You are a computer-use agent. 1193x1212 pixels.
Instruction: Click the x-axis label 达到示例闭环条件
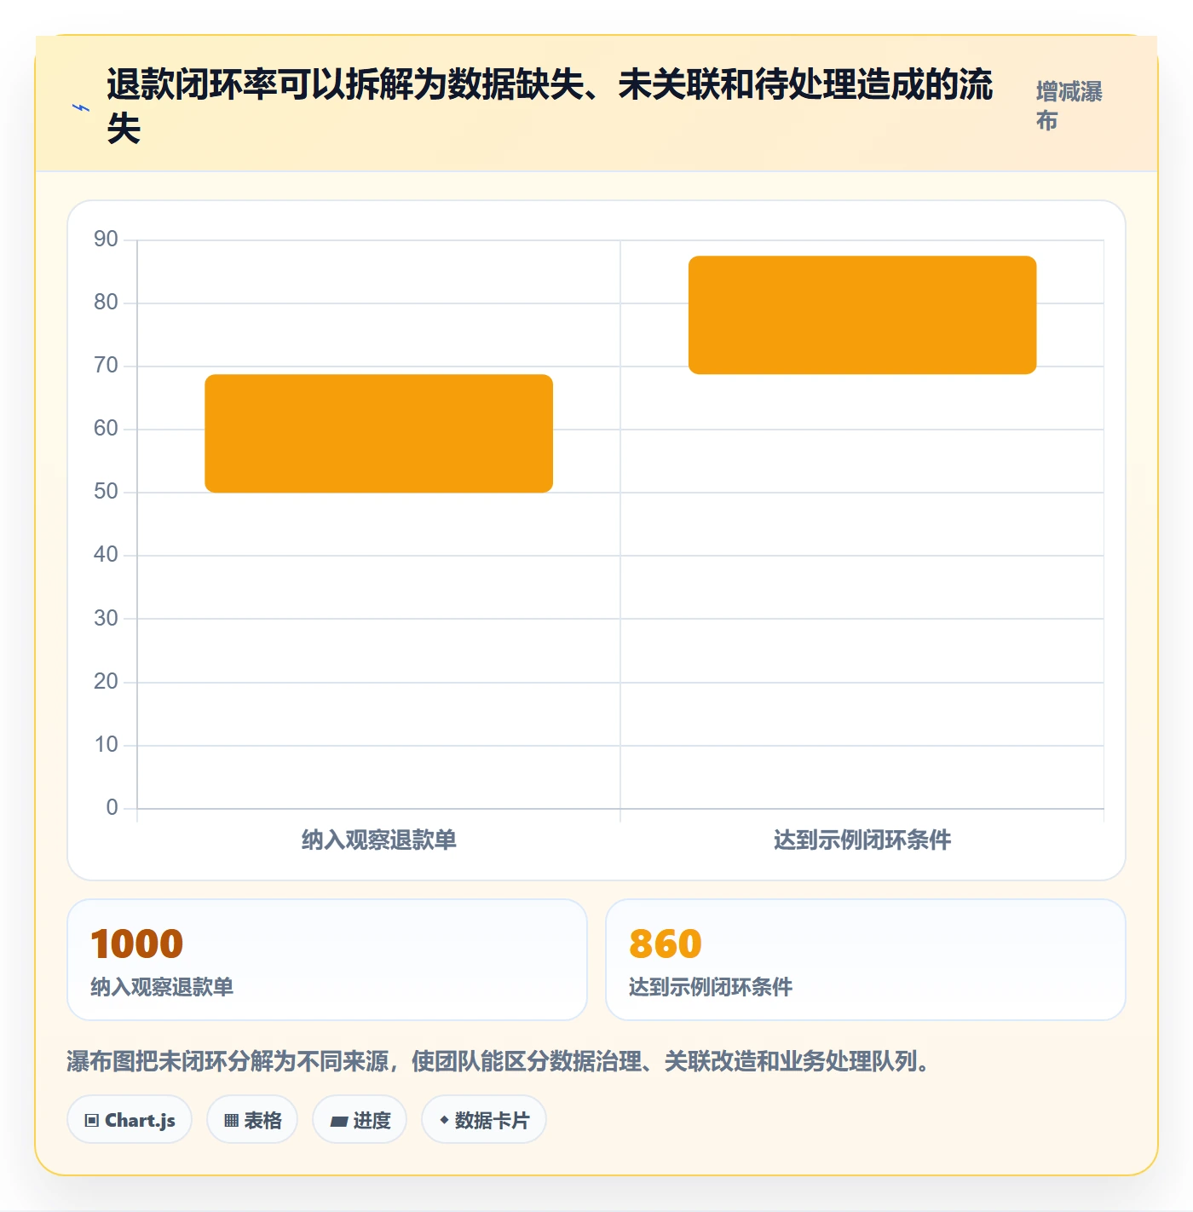(x=862, y=840)
